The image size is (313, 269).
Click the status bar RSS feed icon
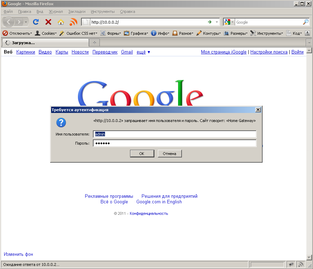[x=300, y=264]
